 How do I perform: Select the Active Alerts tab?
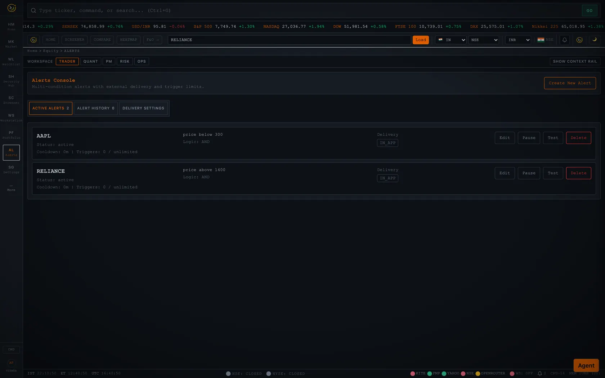pos(51,108)
